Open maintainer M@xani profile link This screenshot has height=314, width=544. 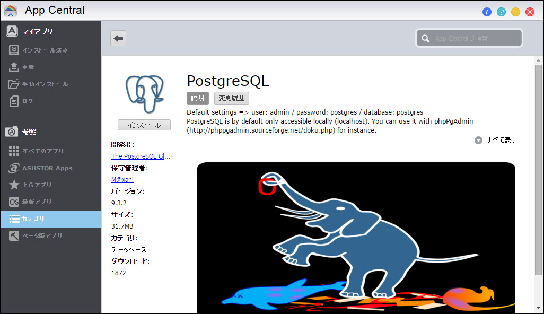pyautogui.click(x=122, y=179)
